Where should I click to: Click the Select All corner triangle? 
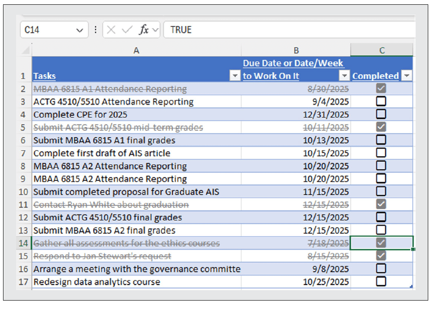(x=26, y=50)
